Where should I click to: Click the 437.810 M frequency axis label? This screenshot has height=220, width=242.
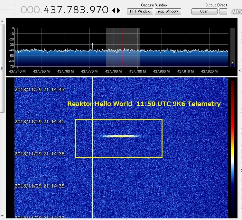pos(185,71)
